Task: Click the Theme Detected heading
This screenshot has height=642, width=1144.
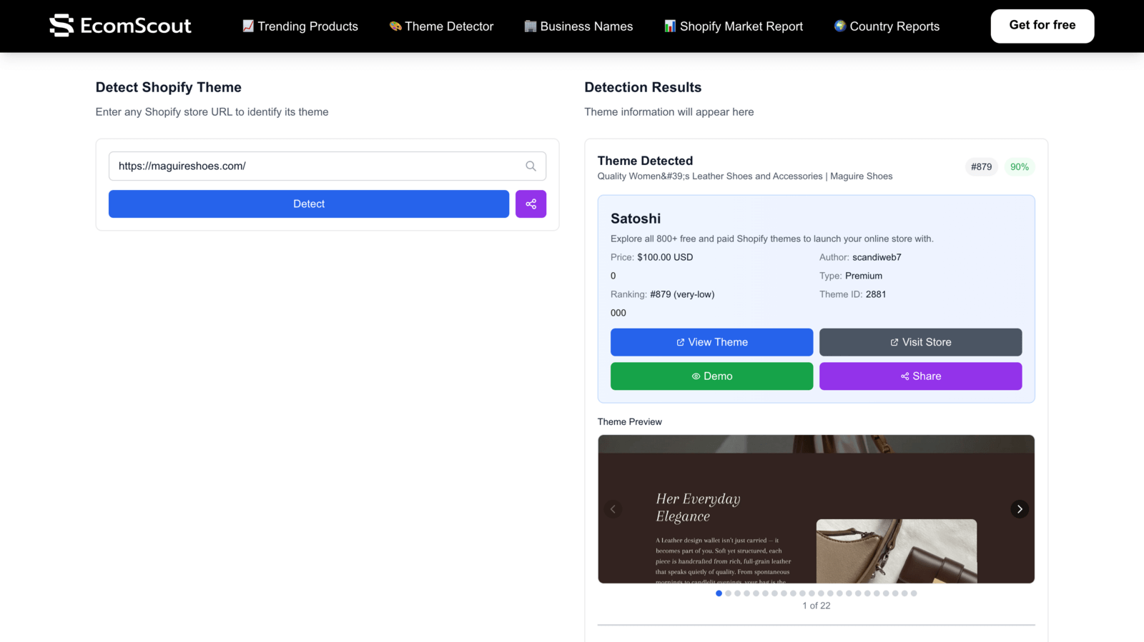Action: click(x=645, y=161)
